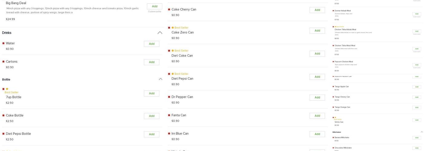The width and height of the screenshot is (424, 151).
Task: Click the Cartons item name
Action: pyautogui.click(x=12, y=62)
